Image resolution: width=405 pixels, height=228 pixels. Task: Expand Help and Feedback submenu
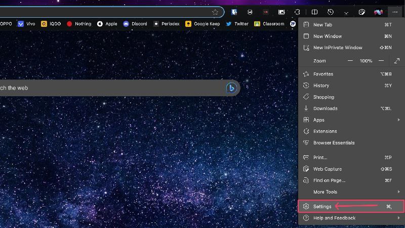coord(351,218)
